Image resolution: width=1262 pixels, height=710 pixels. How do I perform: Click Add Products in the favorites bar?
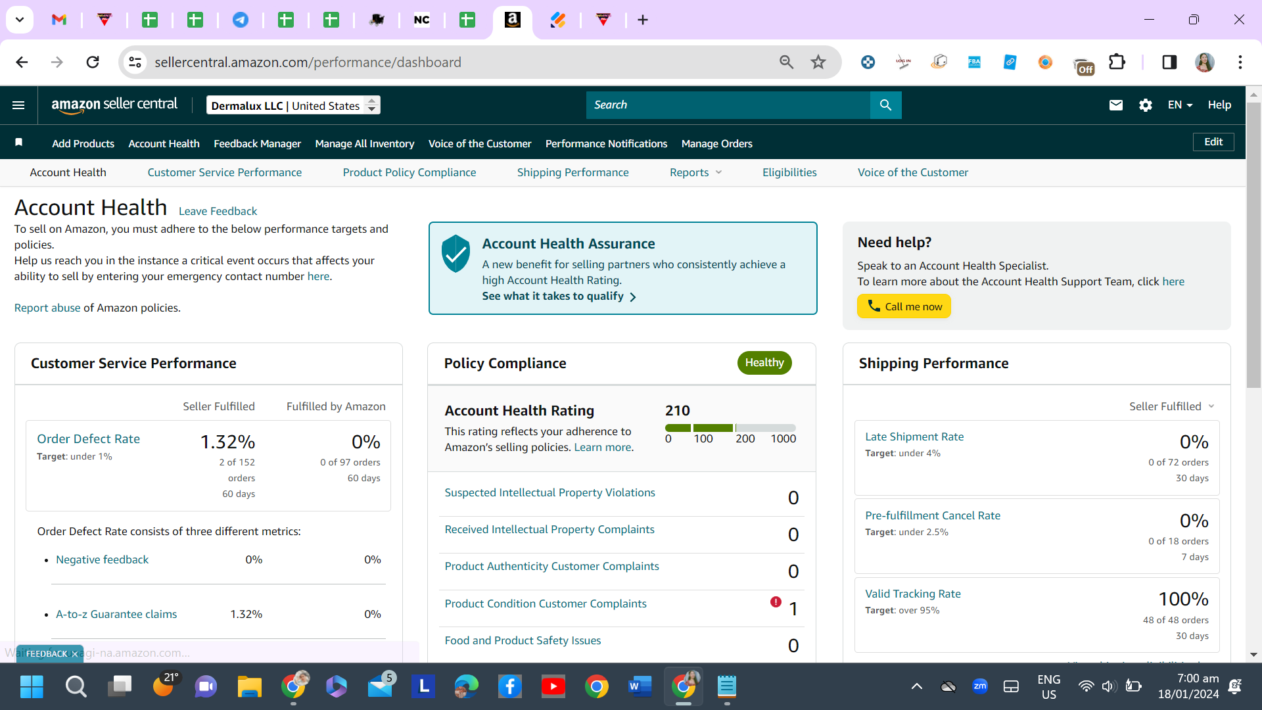83,143
